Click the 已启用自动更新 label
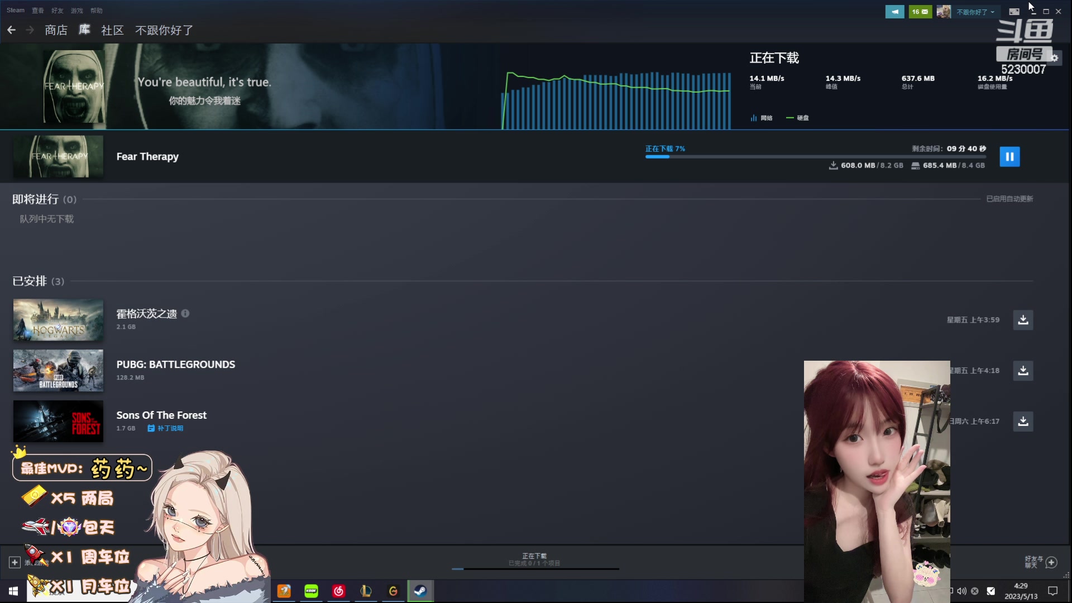1072x603 pixels. tap(1009, 199)
